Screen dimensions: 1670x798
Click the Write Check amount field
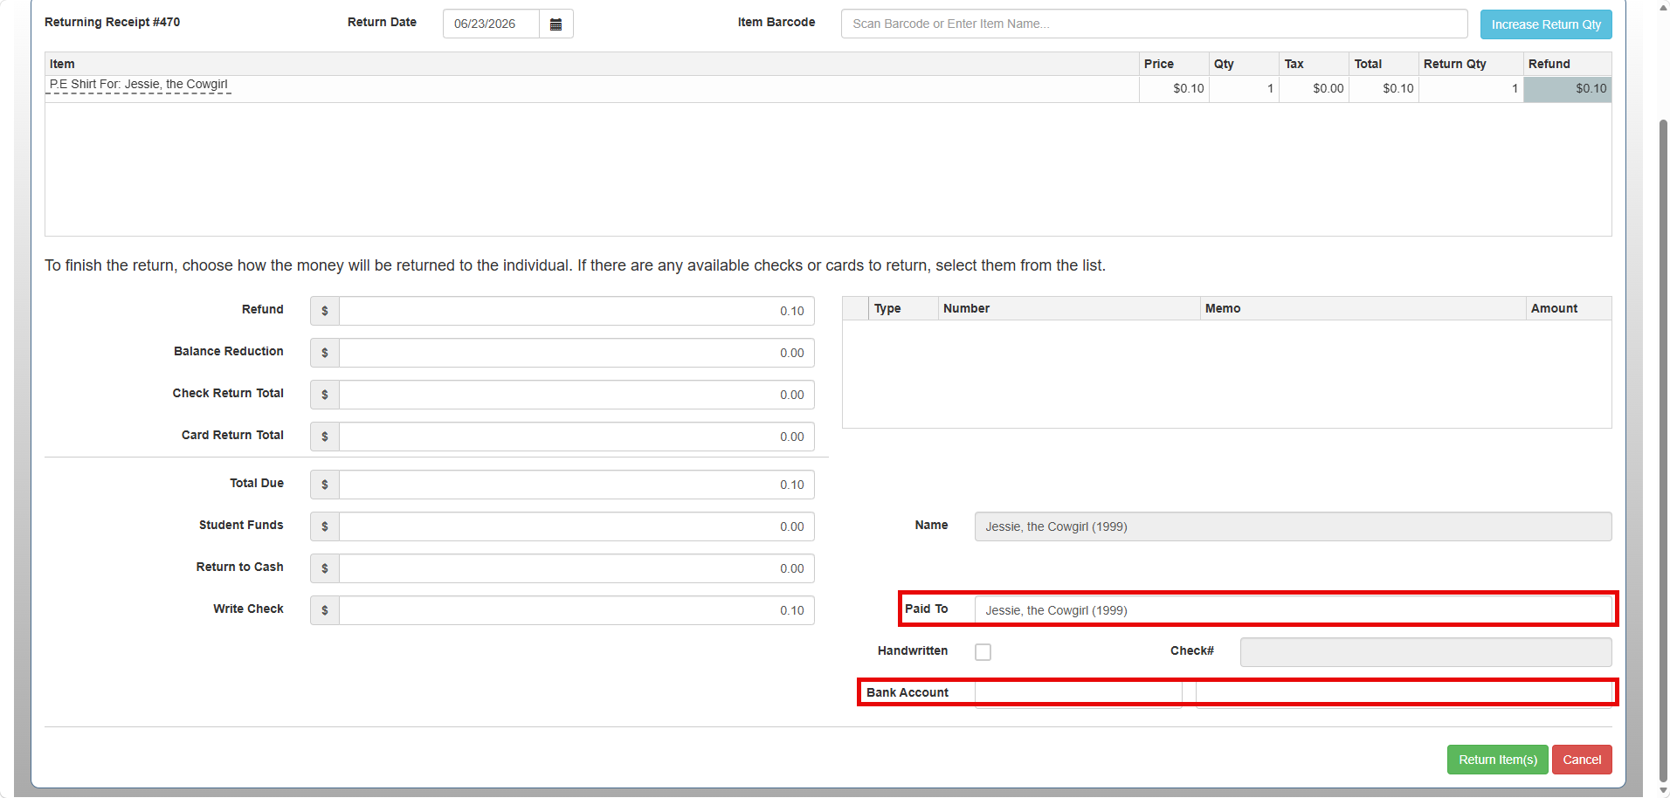(x=576, y=610)
